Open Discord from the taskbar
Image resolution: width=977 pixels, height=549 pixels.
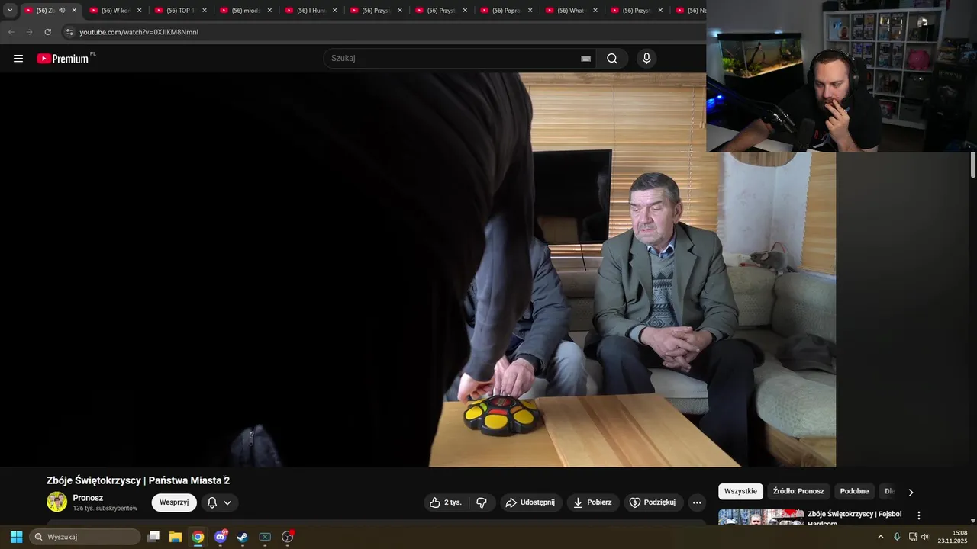click(221, 537)
